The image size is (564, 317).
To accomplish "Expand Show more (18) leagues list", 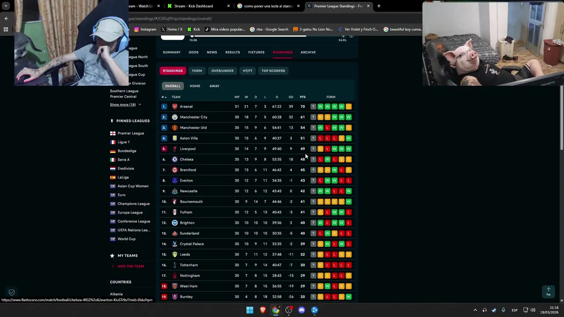I will 126,105.
